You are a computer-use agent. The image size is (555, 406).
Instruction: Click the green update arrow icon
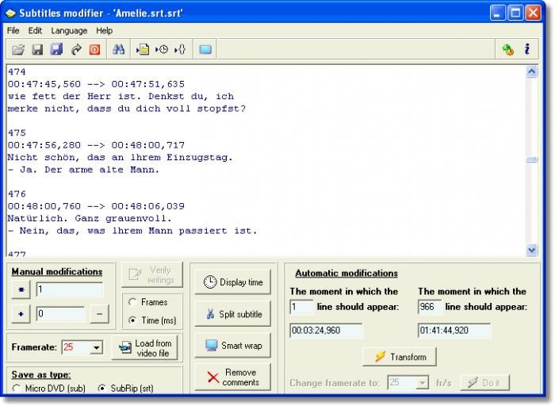click(508, 49)
